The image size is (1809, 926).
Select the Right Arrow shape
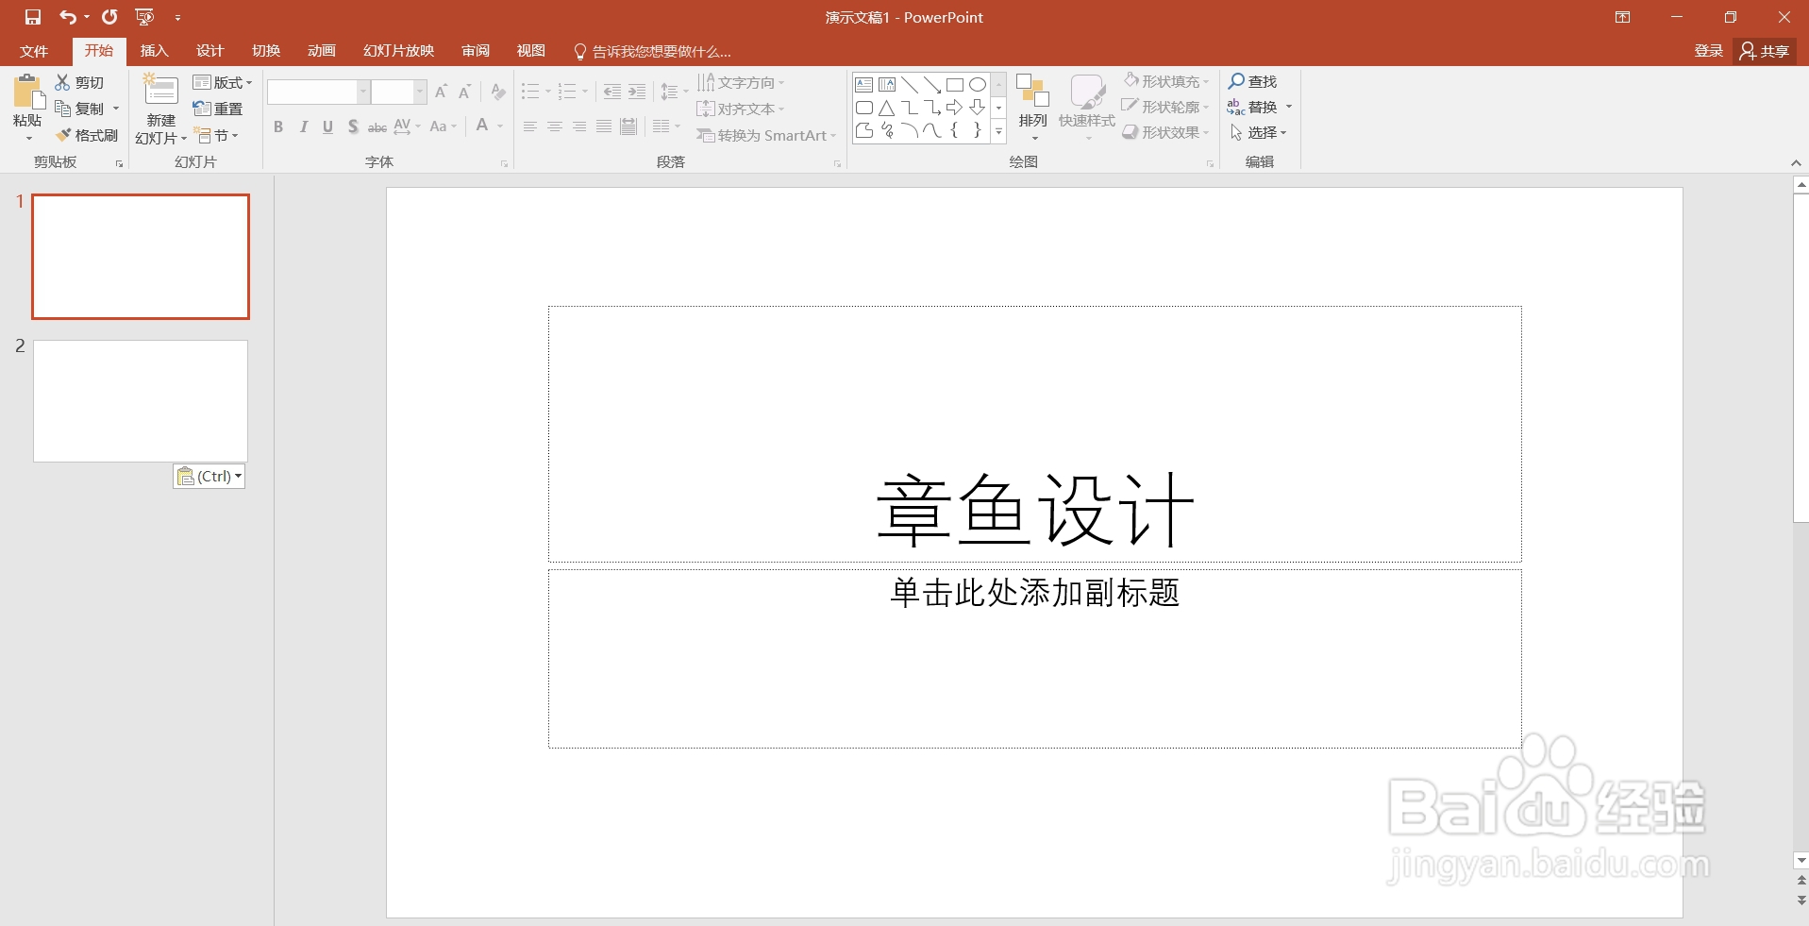(x=955, y=108)
